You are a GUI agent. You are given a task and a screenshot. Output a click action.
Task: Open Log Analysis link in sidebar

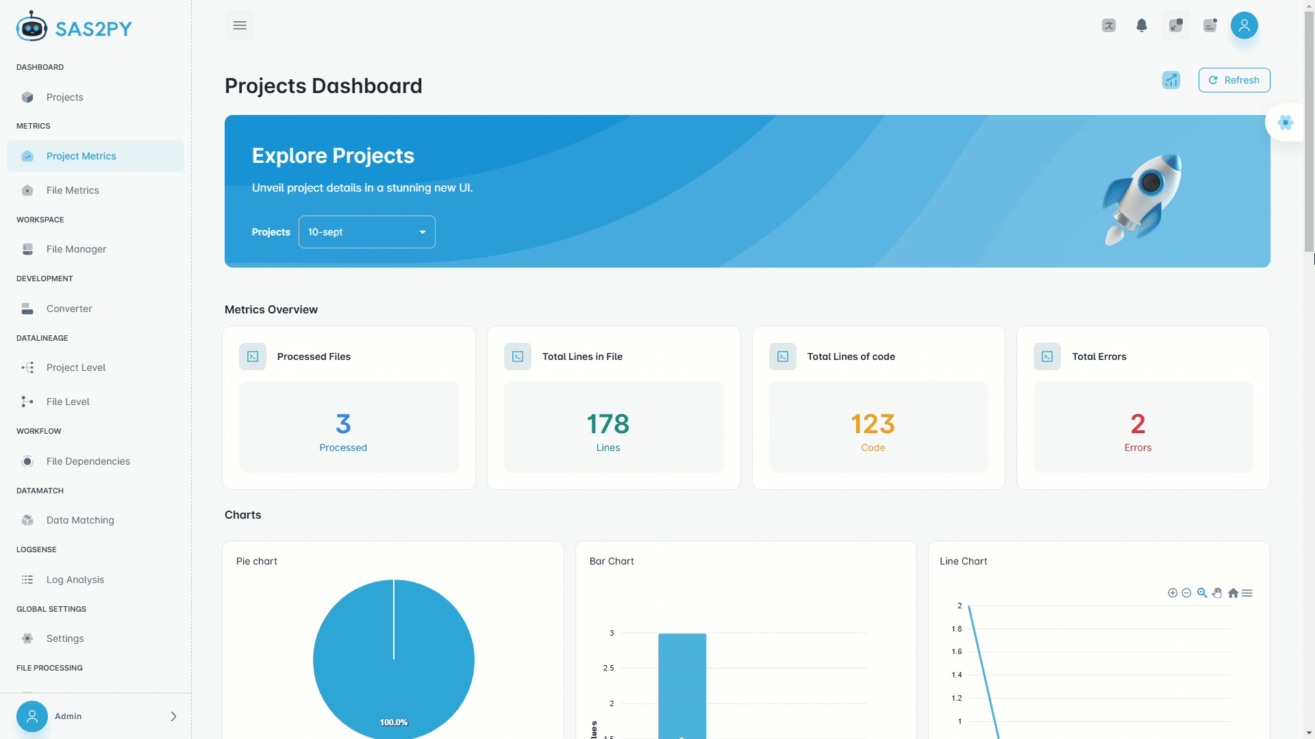click(x=75, y=580)
